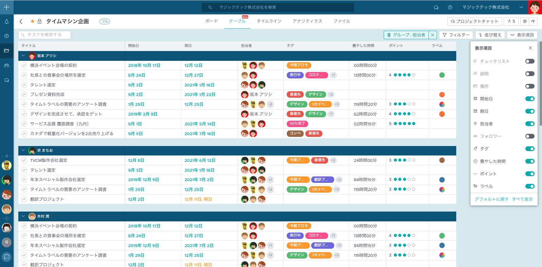Enable the チェックリスト column toggle
The image size is (542, 267).
pos(529,61)
